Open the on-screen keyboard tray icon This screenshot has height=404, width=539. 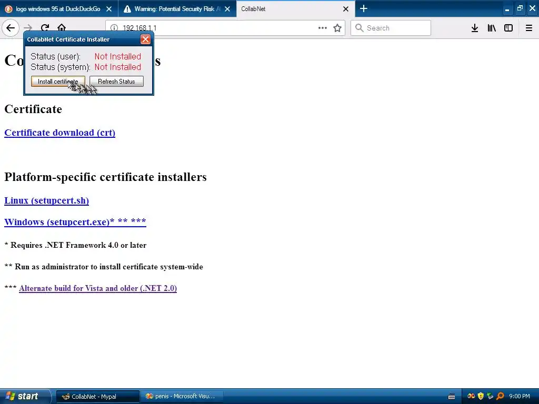tap(452, 397)
